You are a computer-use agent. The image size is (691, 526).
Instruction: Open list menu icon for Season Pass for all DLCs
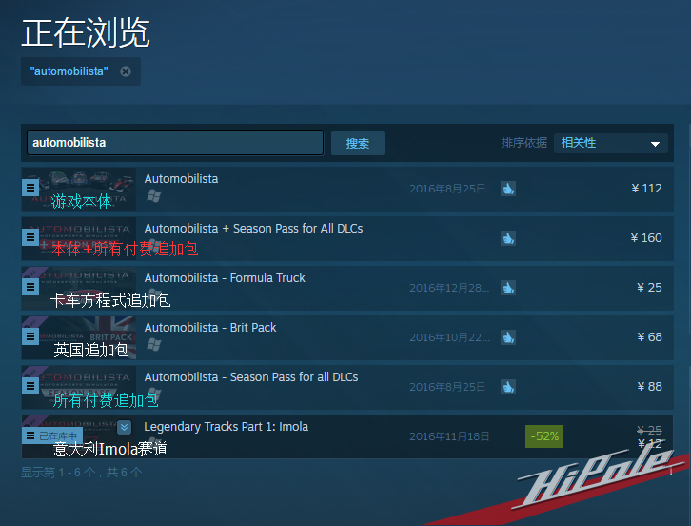(30, 386)
